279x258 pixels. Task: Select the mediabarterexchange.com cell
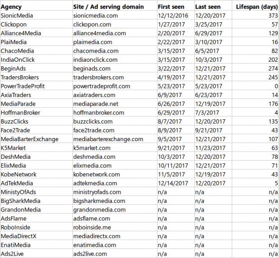click(115, 139)
